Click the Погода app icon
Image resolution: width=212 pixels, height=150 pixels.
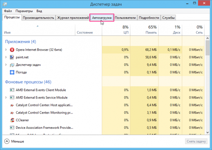tap(12, 72)
